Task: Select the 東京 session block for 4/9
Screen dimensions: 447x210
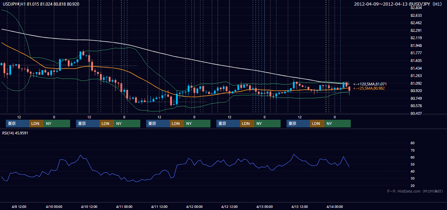Action: point(17,124)
